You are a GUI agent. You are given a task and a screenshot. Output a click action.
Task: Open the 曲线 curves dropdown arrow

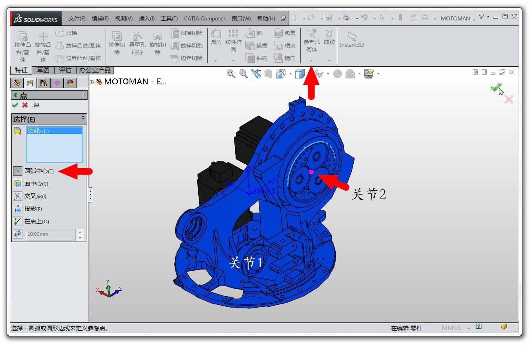(x=329, y=61)
